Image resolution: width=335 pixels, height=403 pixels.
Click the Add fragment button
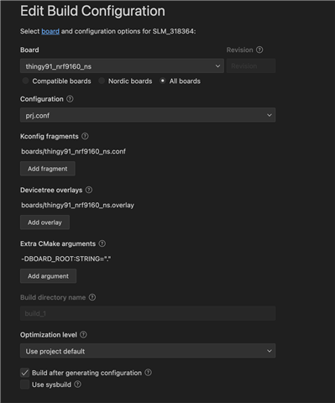(48, 169)
